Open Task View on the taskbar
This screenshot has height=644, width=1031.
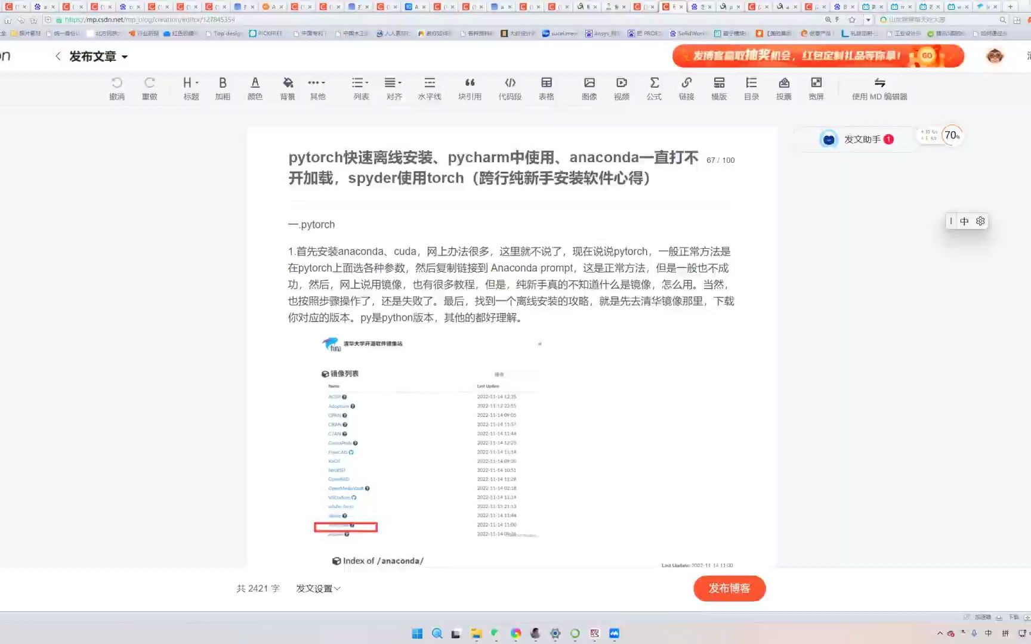coord(456,633)
